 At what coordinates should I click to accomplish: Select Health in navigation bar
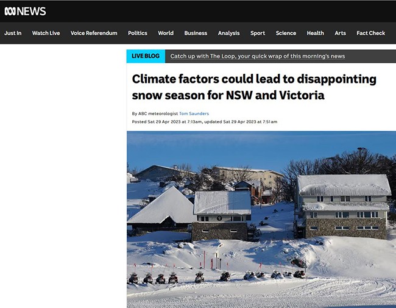[x=316, y=33]
